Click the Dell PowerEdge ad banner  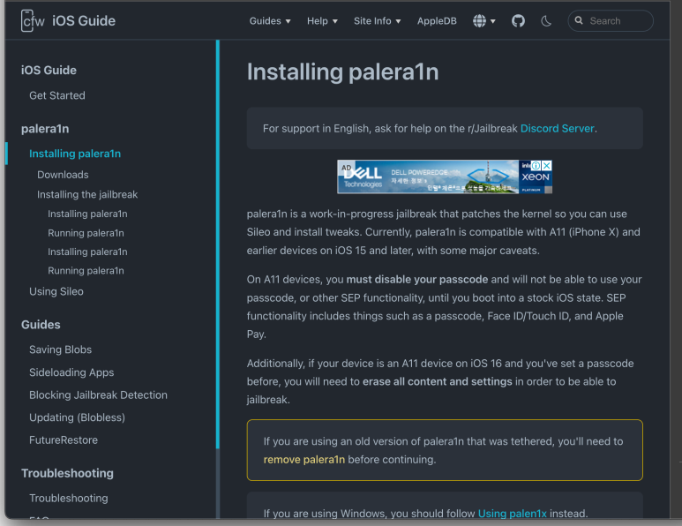click(x=445, y=177)
